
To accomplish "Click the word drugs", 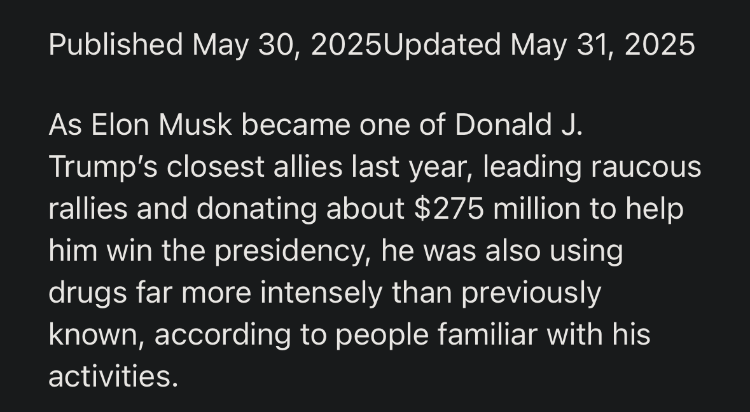I will pyautogui.click(x=88, y=292).
